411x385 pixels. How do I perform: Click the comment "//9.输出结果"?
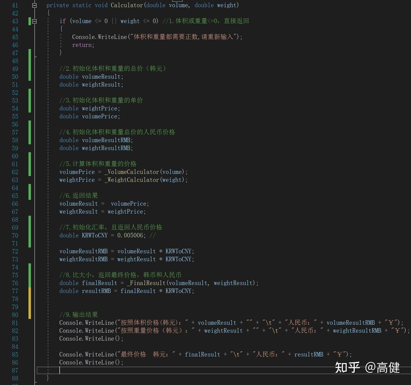79,315
